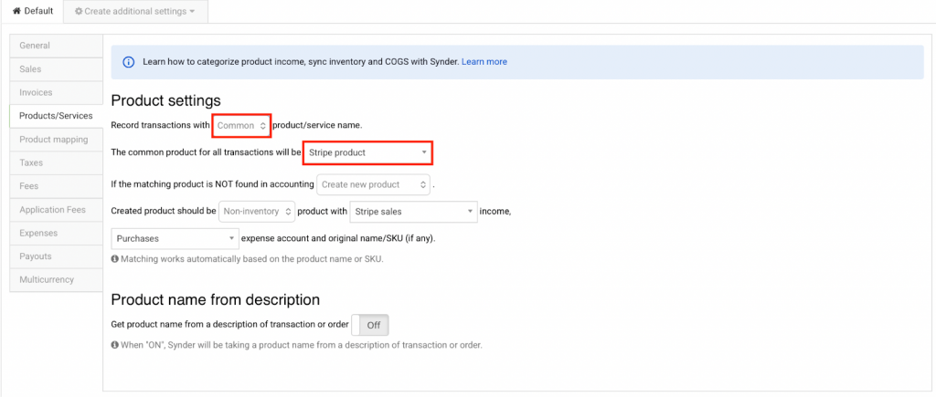Toggle the product name from description switch
The width and height of the screenshot is (936, 397).
coord(370,324)
